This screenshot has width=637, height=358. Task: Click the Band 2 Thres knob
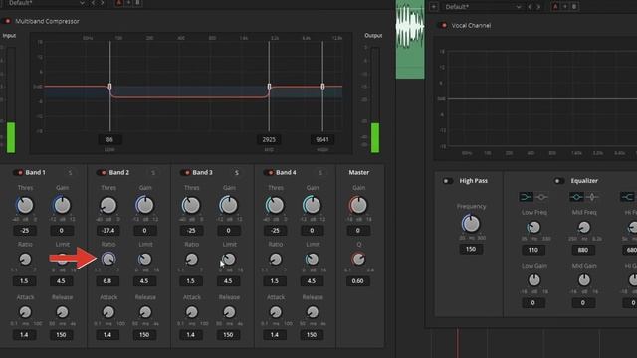coord(108,206)
